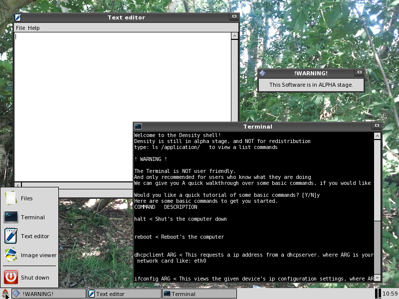This screenshot has height=299, width=399.
Task: Click the "COMMAND DESCRIPTION" header in Terminal
Action: point(166,207)
